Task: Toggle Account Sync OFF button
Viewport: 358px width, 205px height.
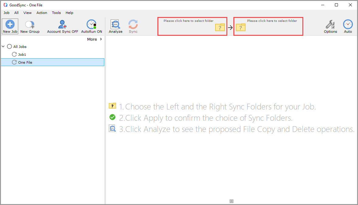Action: click(63, 26)
